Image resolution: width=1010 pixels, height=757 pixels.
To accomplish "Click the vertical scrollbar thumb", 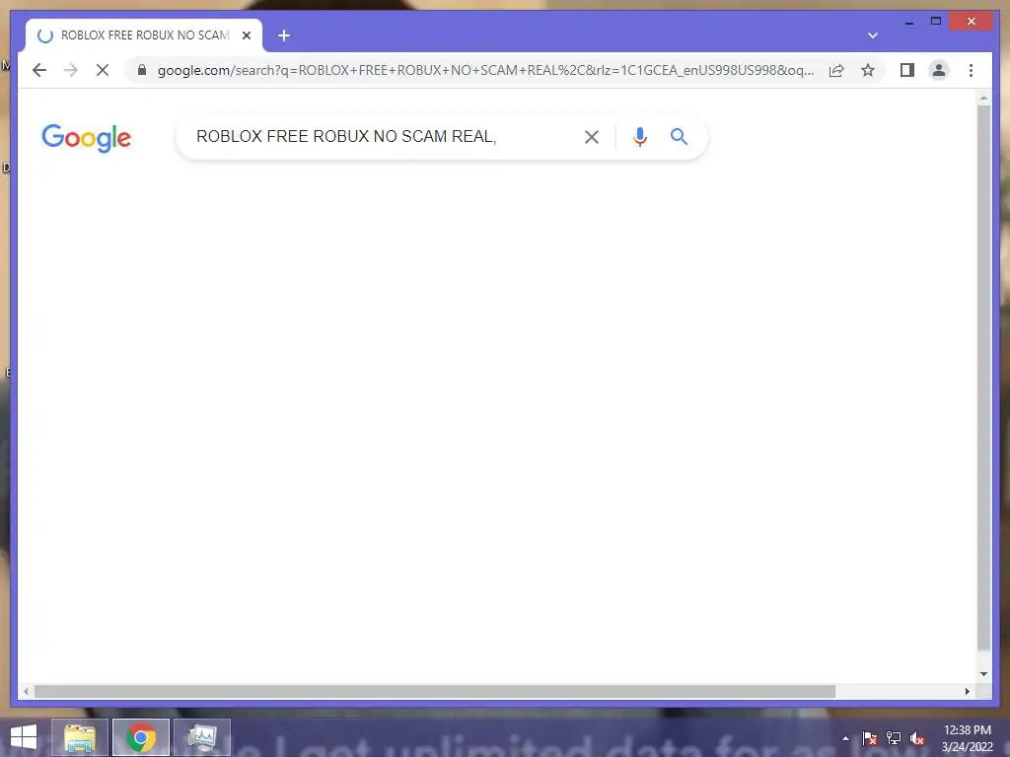I will 983,378.
